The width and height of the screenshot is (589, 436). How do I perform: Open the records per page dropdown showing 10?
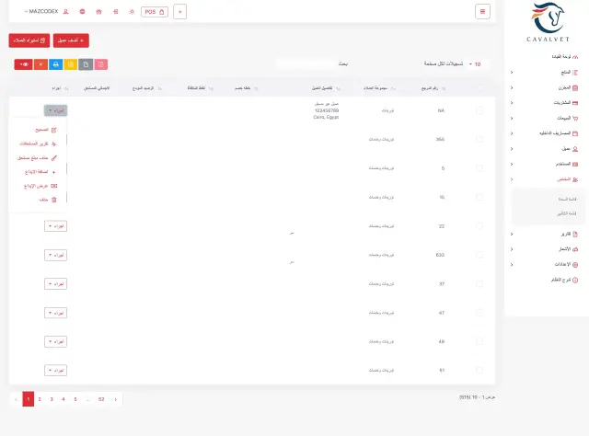[x=477, y=64]
